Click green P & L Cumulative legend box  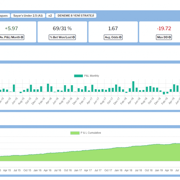coord(74,133)
